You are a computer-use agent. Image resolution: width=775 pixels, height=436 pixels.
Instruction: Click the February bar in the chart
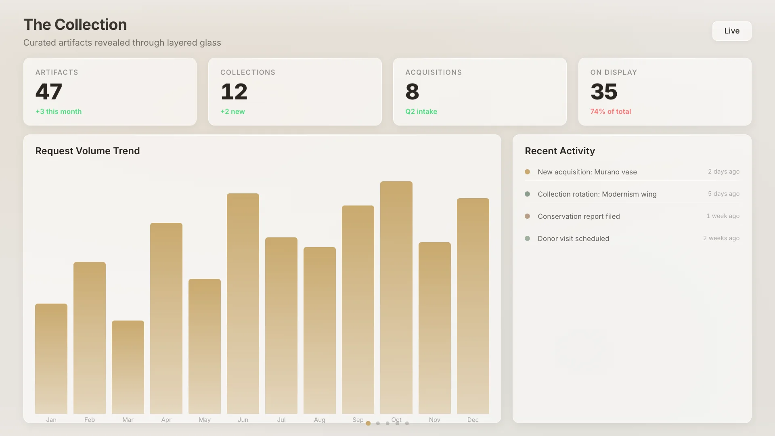[90, 338]
